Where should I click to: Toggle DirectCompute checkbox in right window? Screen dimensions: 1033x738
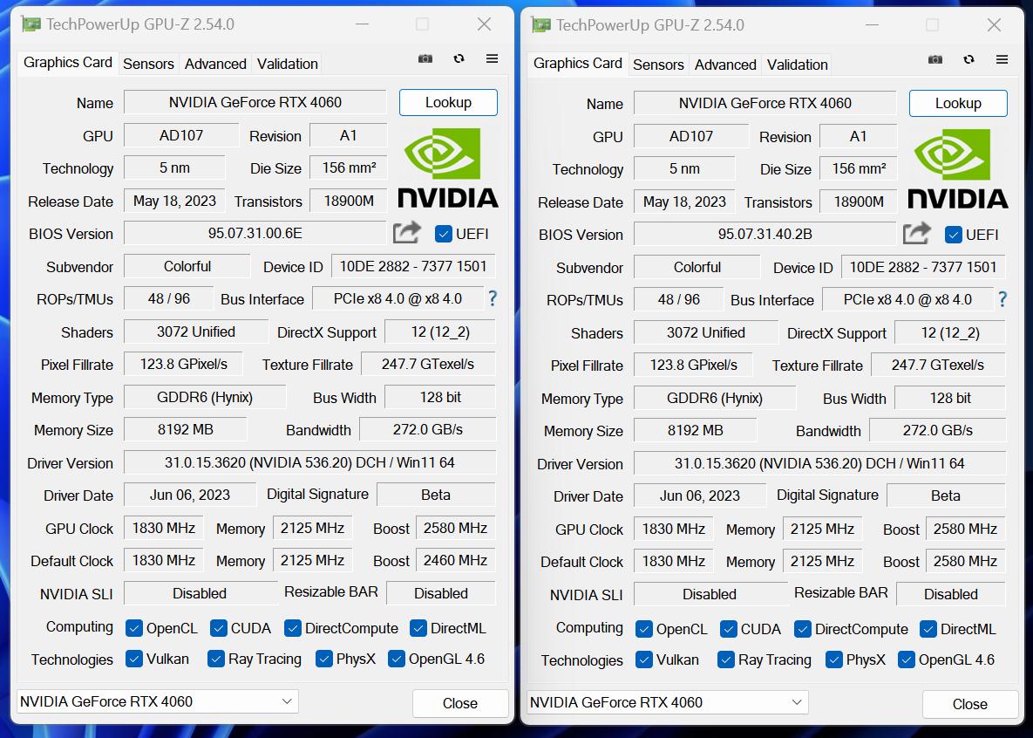click(802, 629)
